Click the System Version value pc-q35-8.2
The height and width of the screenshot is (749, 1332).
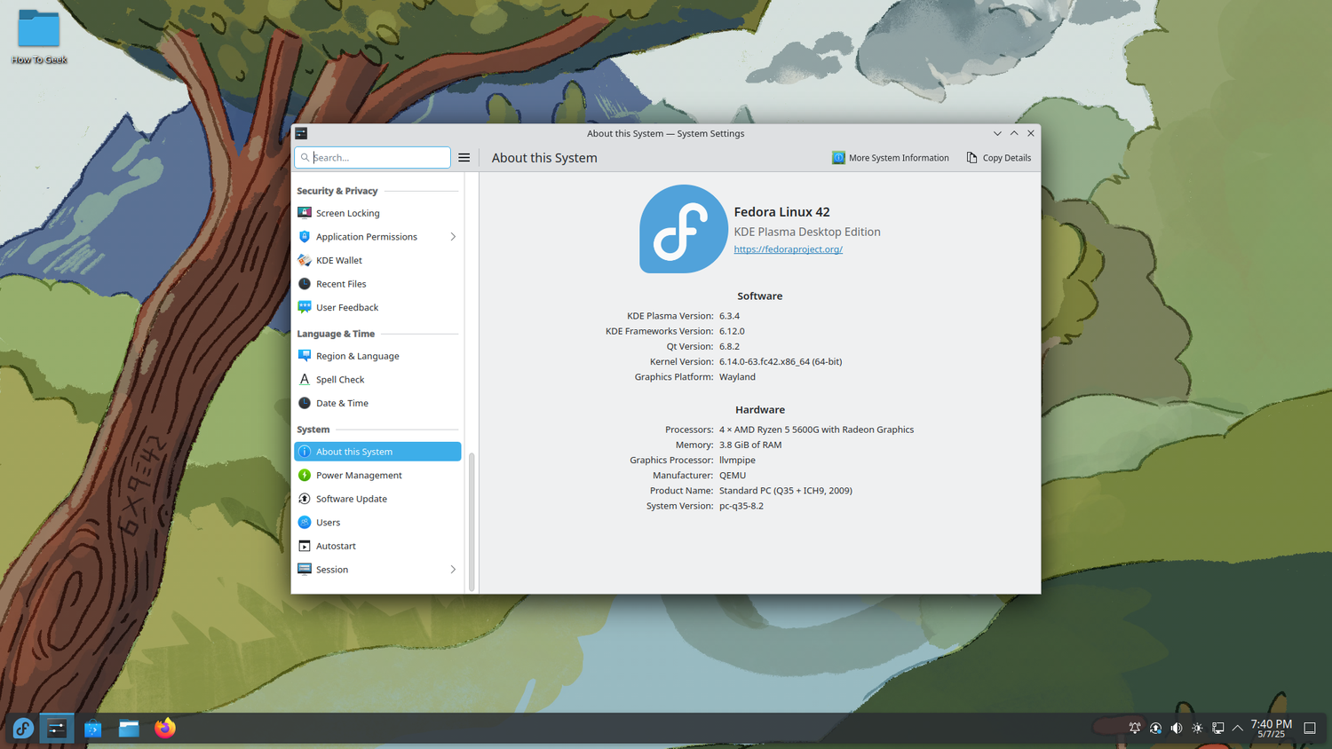tap(741, 506)
